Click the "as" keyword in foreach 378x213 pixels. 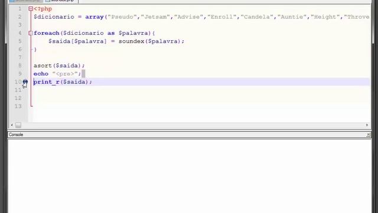(x=111, y=33)
